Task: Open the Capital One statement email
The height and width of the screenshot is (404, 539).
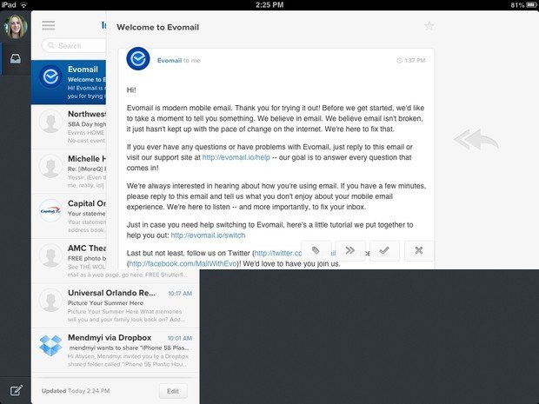Action: pyautogui.click(x=69, y=216)
